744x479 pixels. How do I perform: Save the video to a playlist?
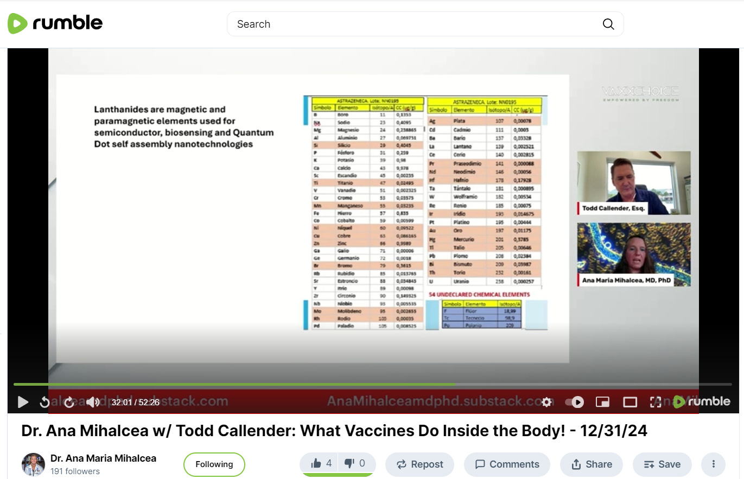662,464
